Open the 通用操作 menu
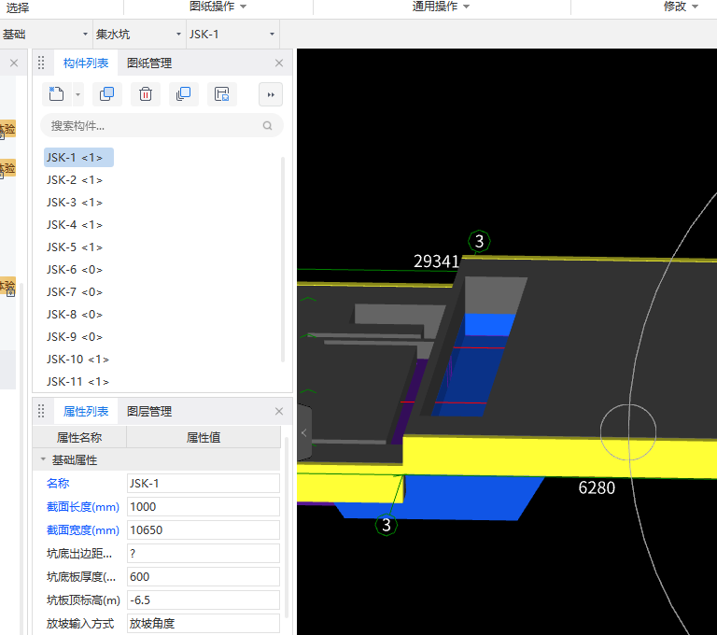717x635 pixels. pyautogui.click(x=441, y=7)
